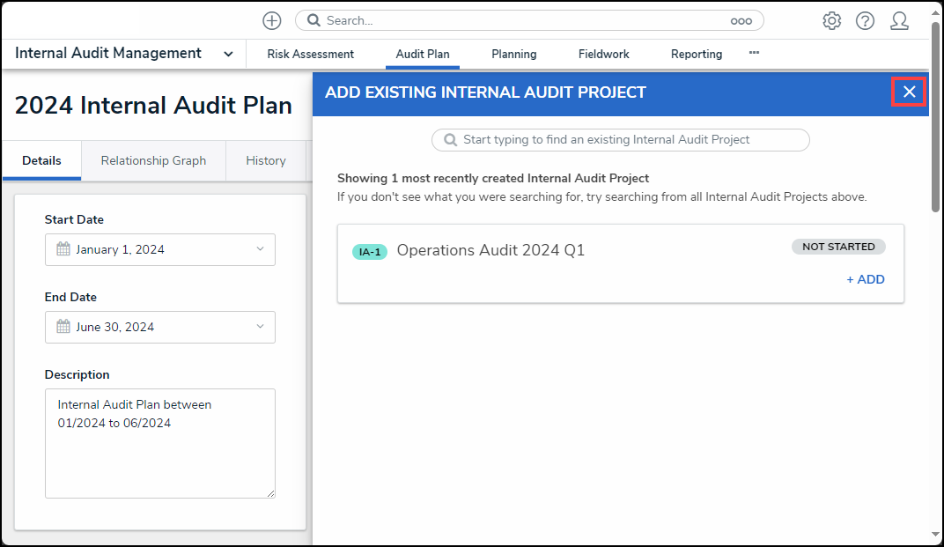Click the find existing Internal Audit Project field
Image resolution: width=944 pixels, height=547 pixels.
[x=620, y=139]
